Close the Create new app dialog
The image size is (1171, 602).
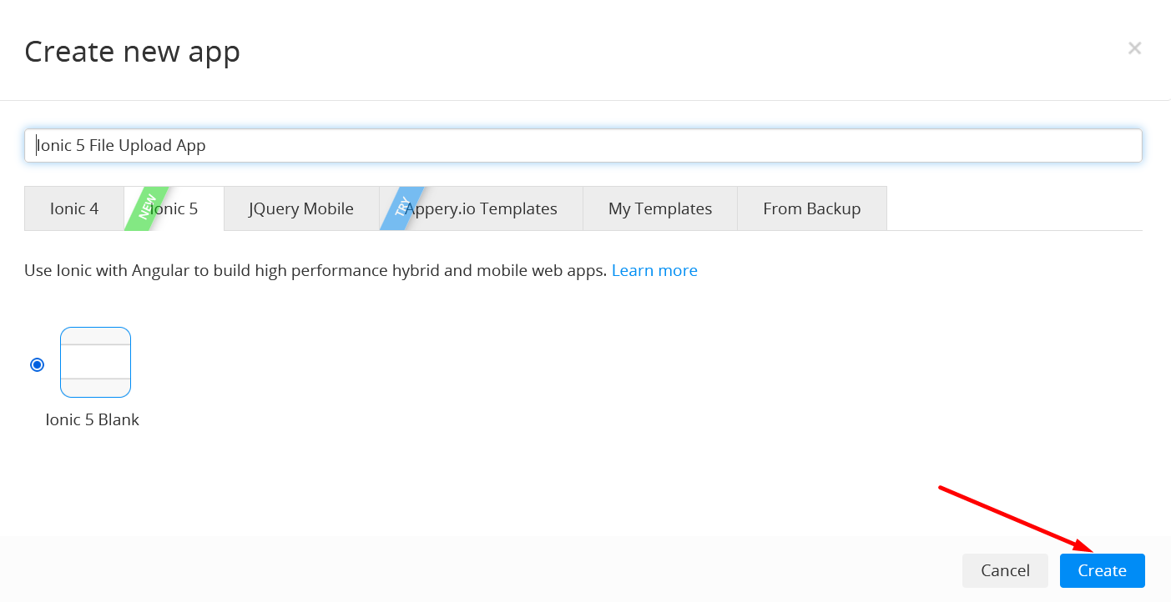(1134, 48)
